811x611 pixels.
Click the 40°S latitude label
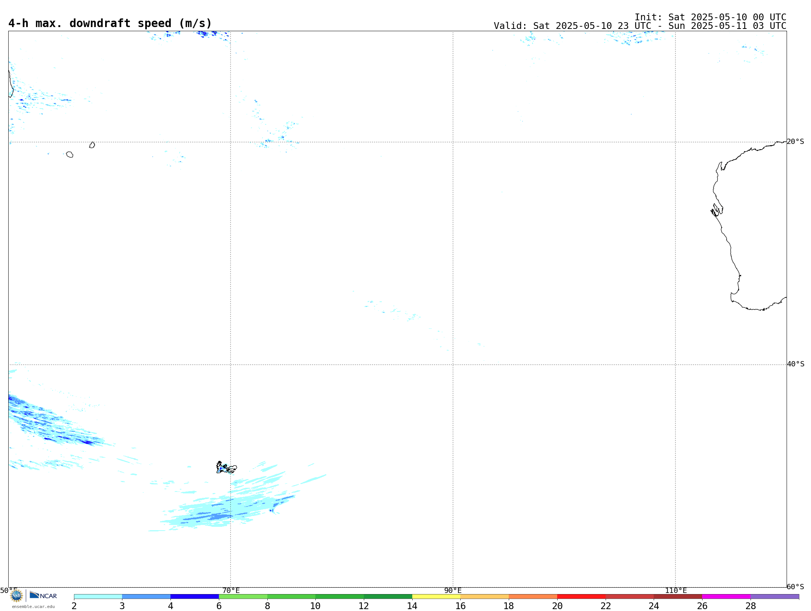[x=795, y=364]
